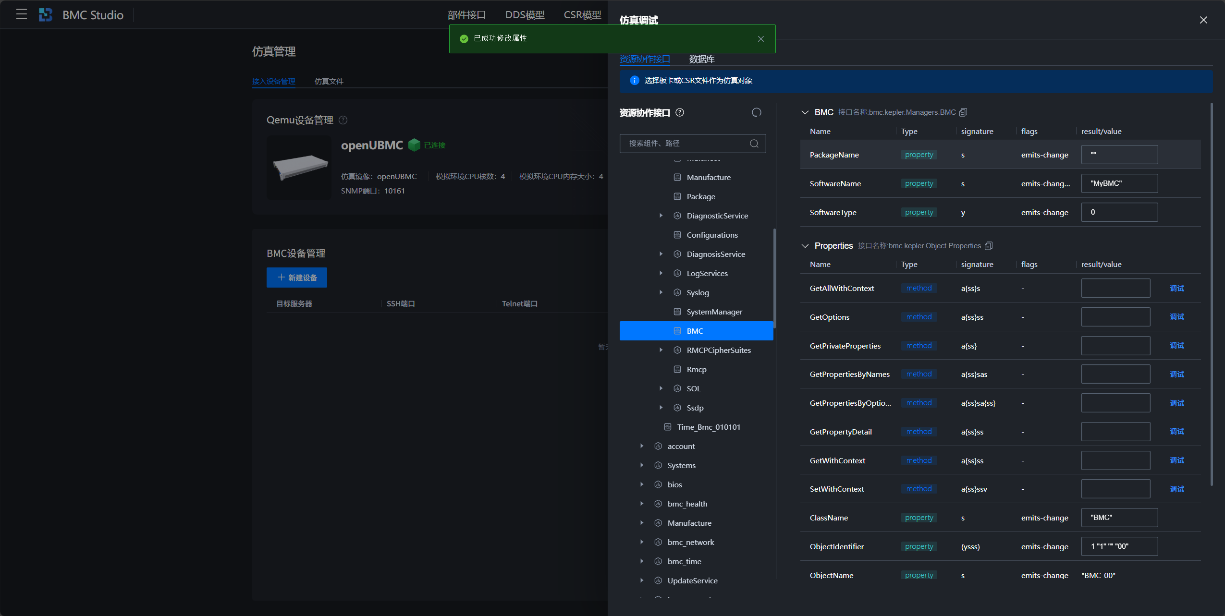1225x616 pixels.
Task: Click 调试 for the GetOptions method
Action: [x=1176, y=317]
